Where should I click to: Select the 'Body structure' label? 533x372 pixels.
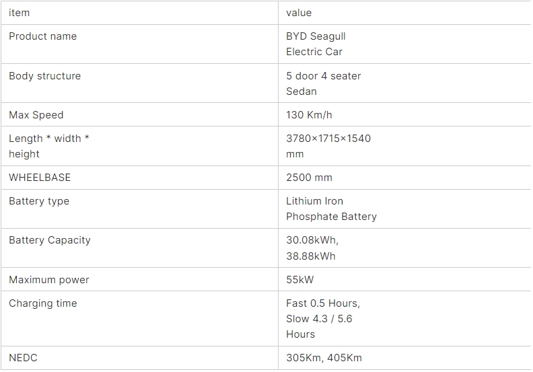point(45,76)
